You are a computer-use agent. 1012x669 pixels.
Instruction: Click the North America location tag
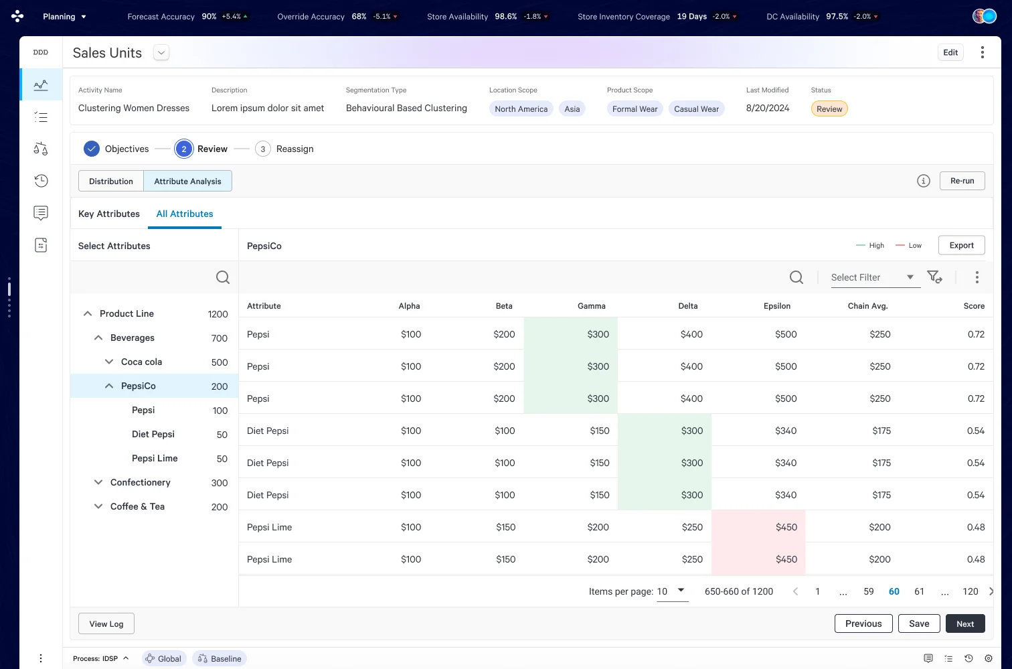(521, 108)
